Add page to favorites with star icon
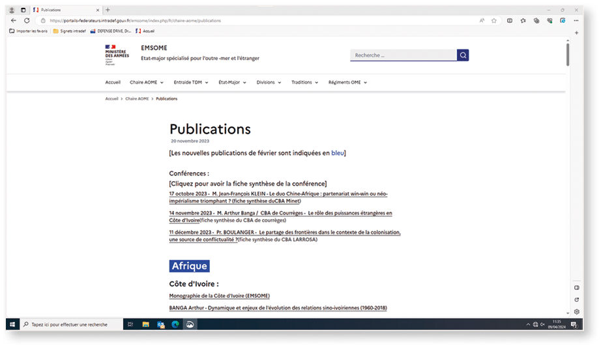 coord(494,20)
